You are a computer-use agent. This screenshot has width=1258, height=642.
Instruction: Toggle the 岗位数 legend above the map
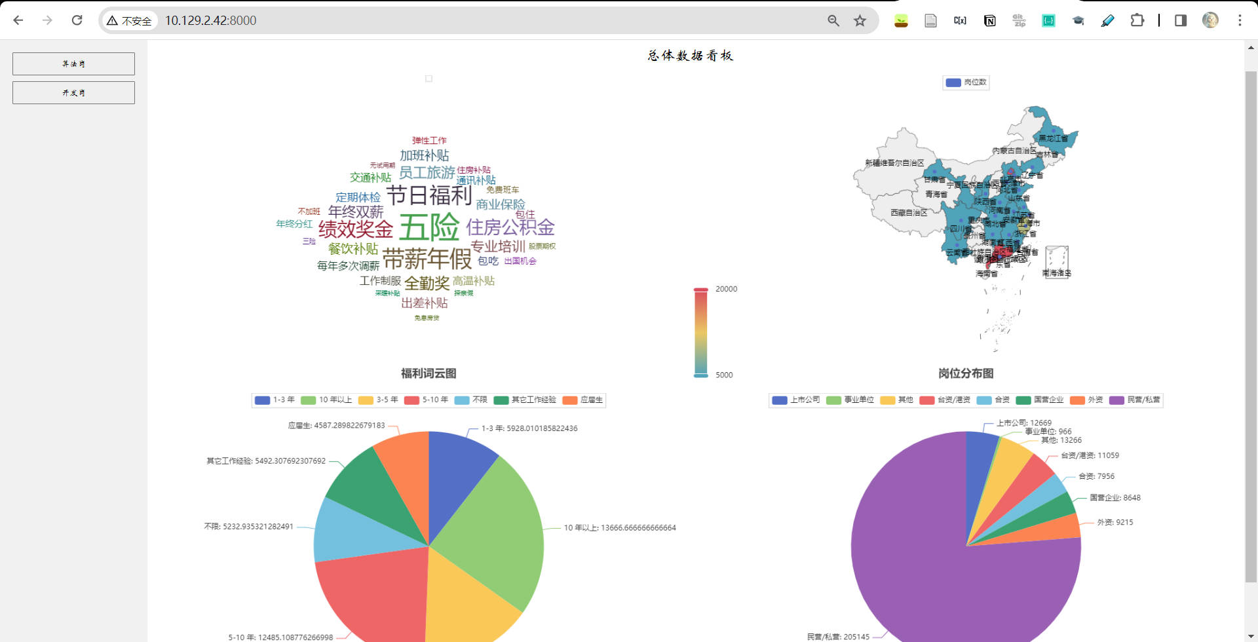(966, 82)
